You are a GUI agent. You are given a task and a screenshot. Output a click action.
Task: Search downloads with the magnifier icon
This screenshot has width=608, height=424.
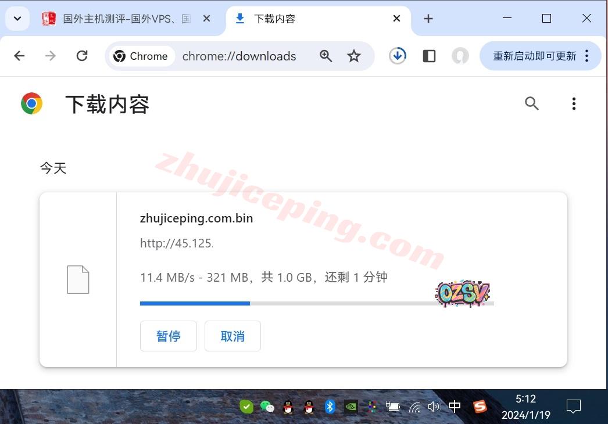pos(532,103)
